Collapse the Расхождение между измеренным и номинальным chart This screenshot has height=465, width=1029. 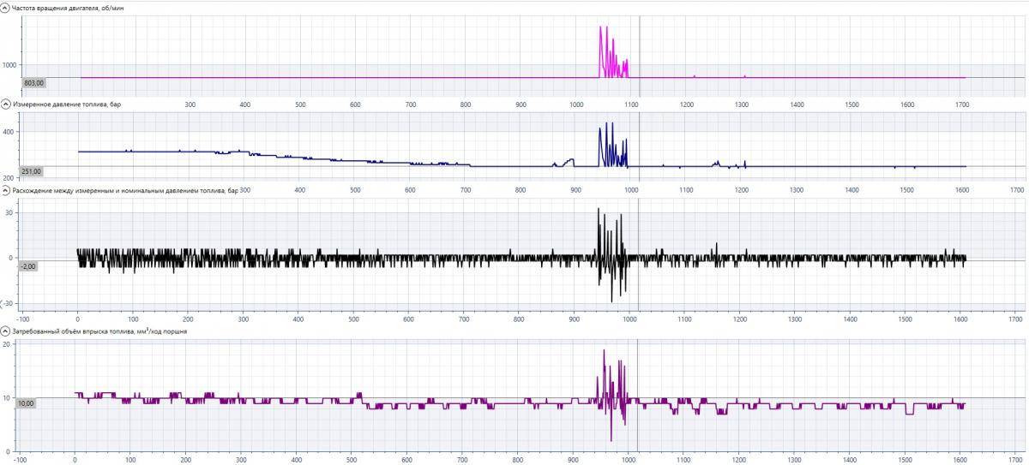tap(5, 189)
